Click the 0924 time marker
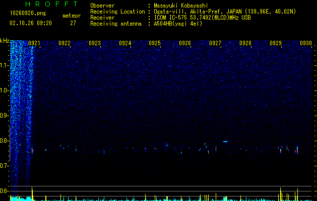 [125, 43]
